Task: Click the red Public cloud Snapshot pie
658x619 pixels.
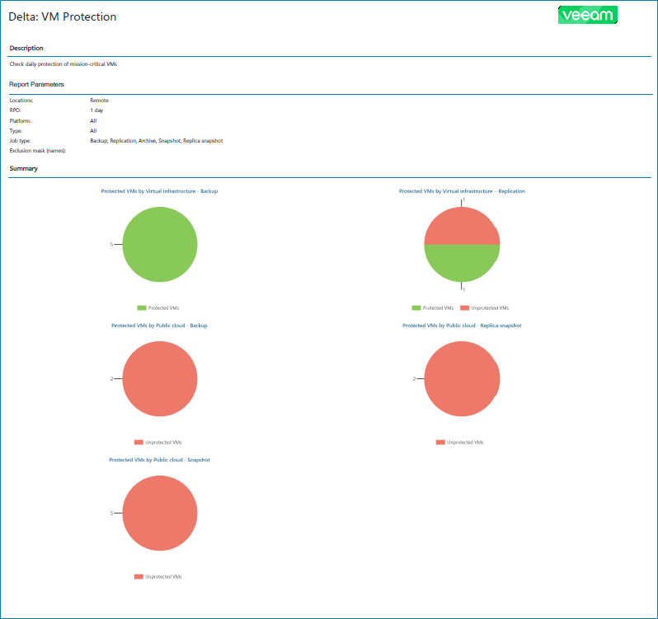Action: [x=160, y=513]
